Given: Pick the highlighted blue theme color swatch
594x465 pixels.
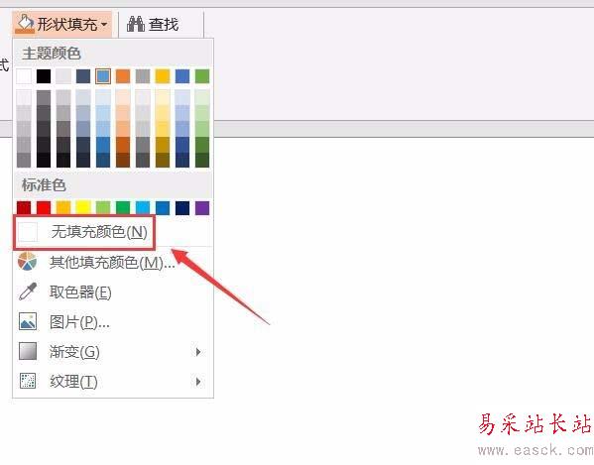Looking at the screenshot, I should point(103,76).
